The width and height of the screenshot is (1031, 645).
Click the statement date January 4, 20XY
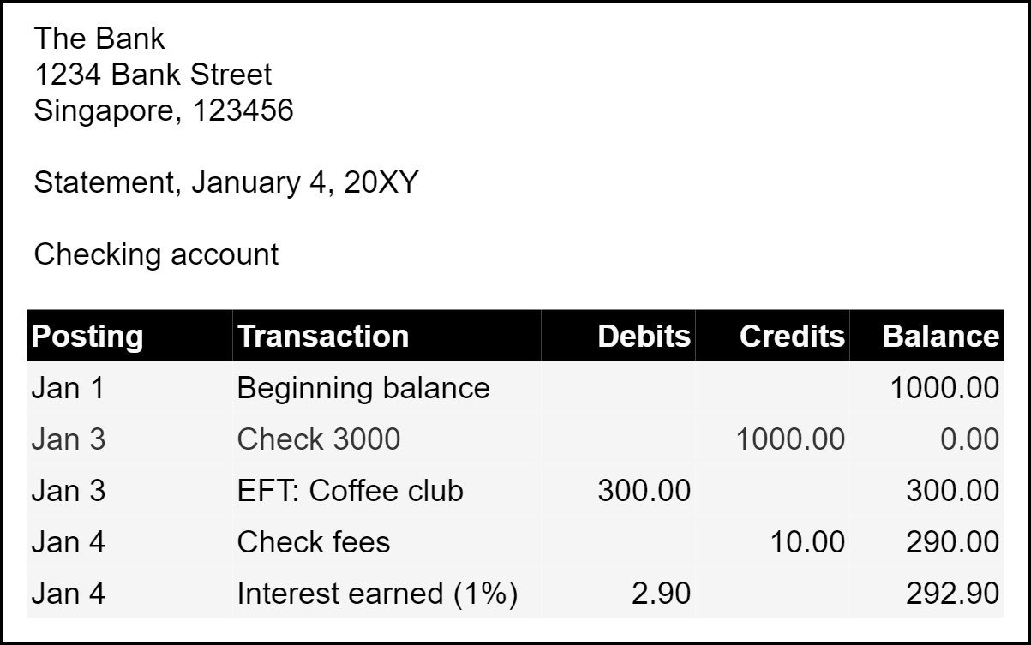point(304,182)
